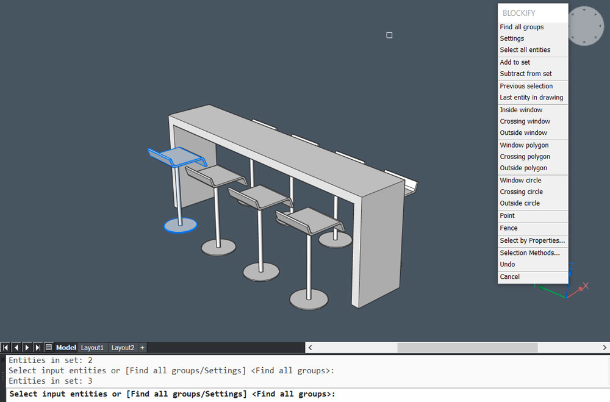Click previous layout arrow

pos(16,348)
